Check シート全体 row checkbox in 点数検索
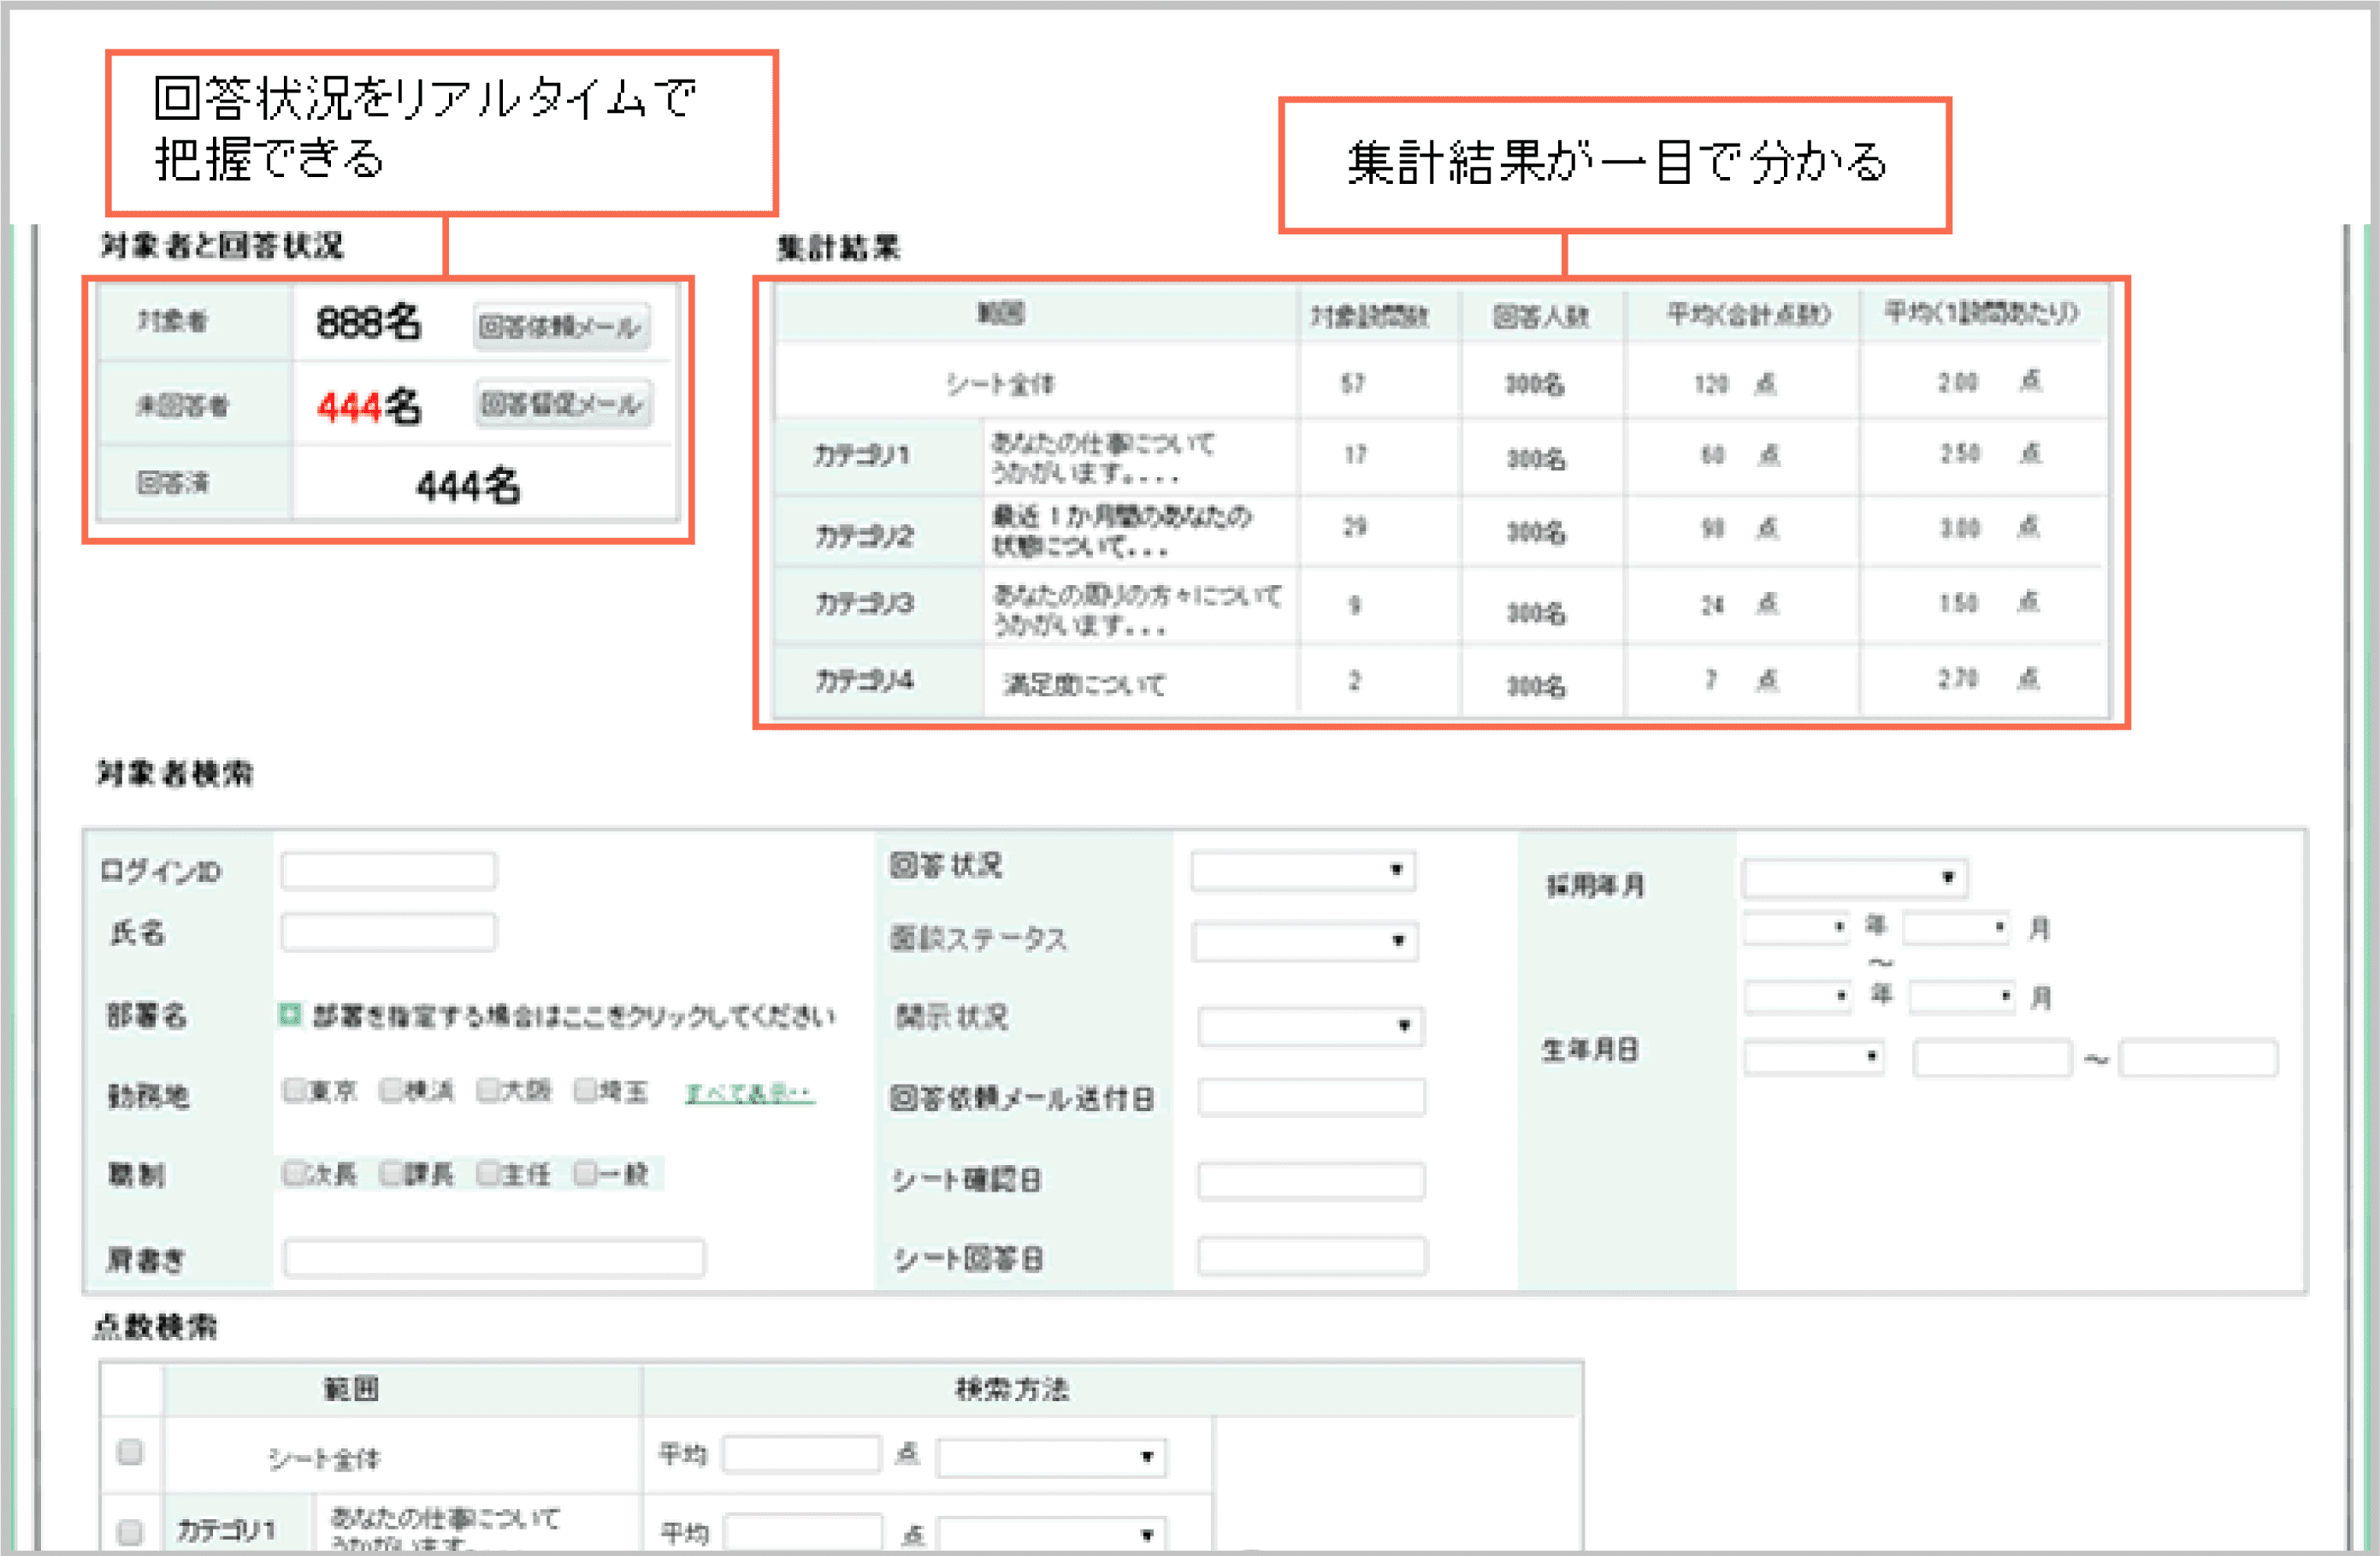 130,1451
